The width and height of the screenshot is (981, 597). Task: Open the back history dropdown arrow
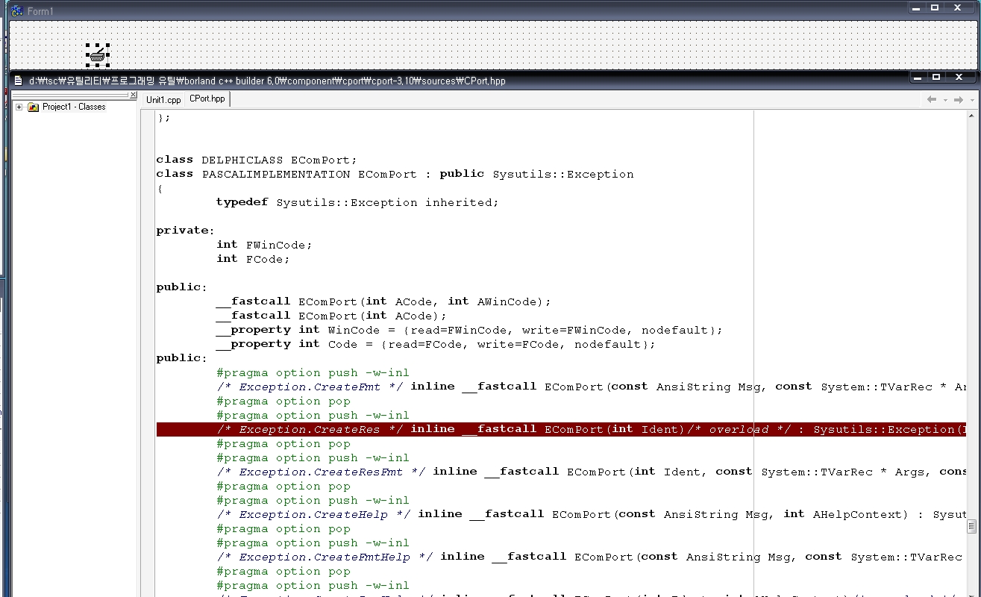coord(944,100)
